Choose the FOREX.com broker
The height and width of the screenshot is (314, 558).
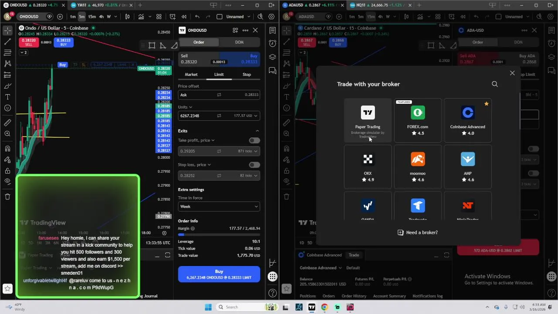[x=418, y=120]
